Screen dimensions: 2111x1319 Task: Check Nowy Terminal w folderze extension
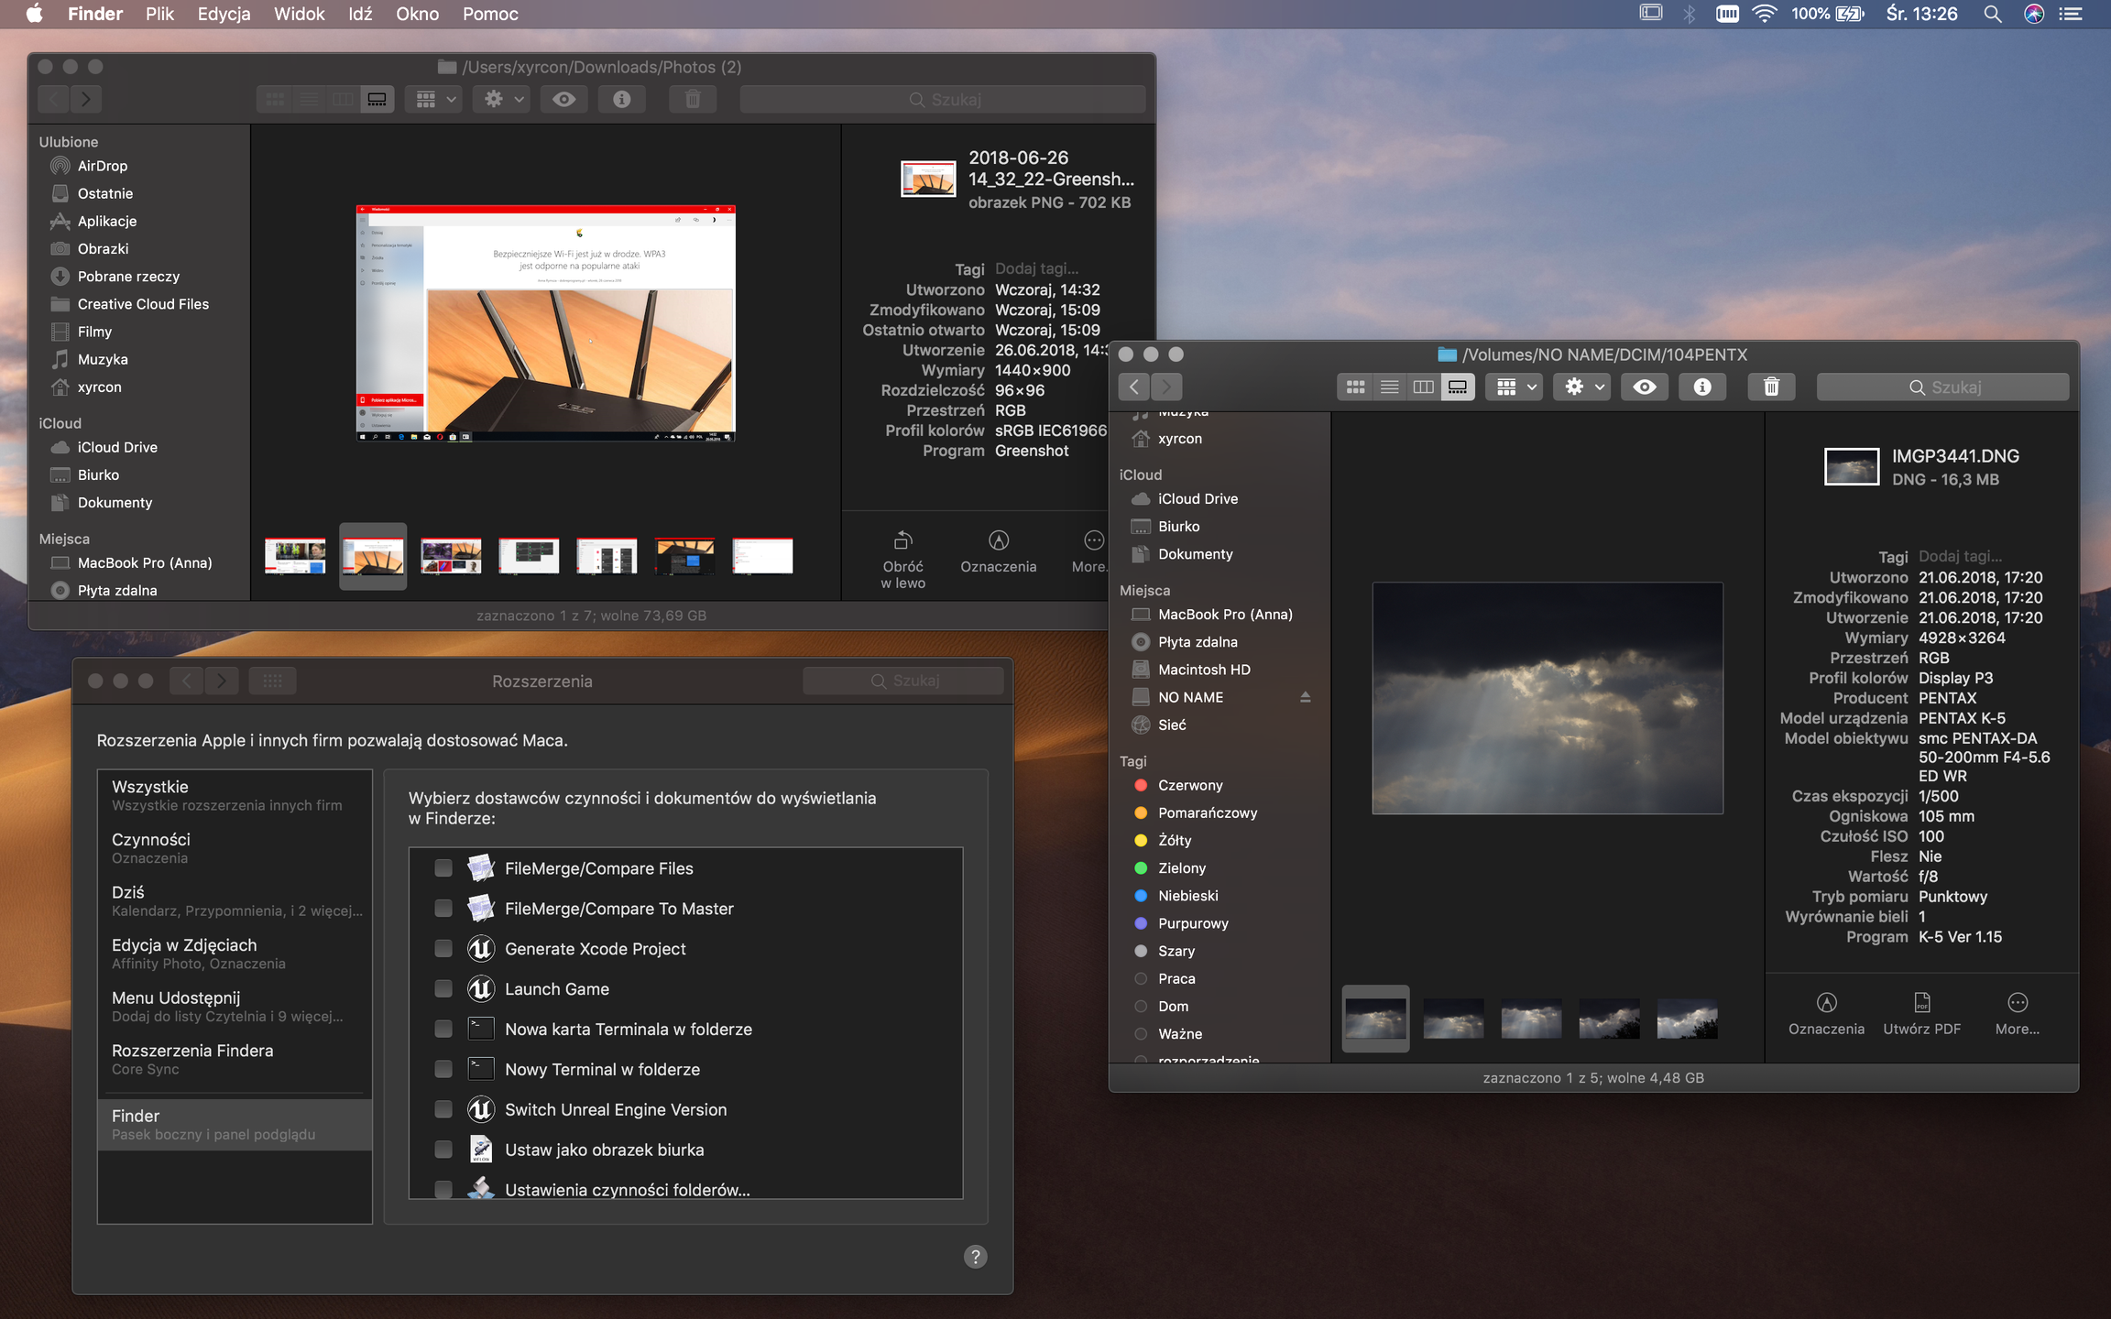443,1069
